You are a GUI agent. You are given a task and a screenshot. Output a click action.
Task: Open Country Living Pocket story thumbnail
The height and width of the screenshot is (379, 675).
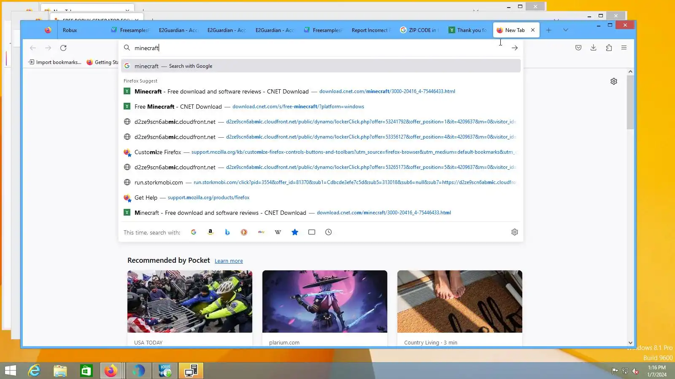coord(460,302)
